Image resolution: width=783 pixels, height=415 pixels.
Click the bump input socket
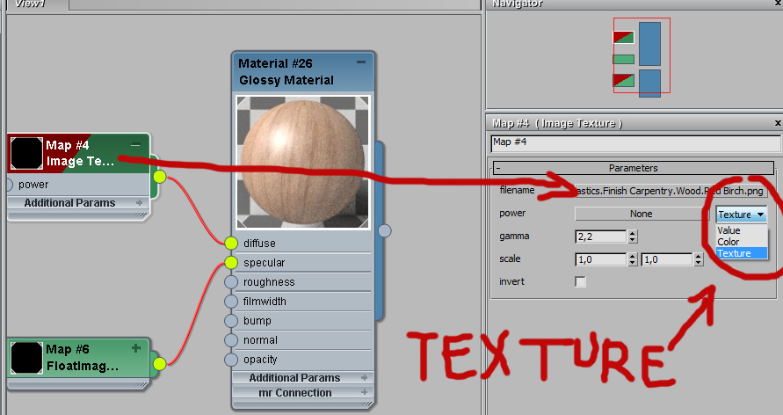(231, 321)
